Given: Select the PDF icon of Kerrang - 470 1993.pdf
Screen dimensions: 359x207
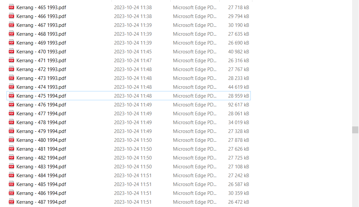Looking at the screenshot, I should tap(11, 51).
